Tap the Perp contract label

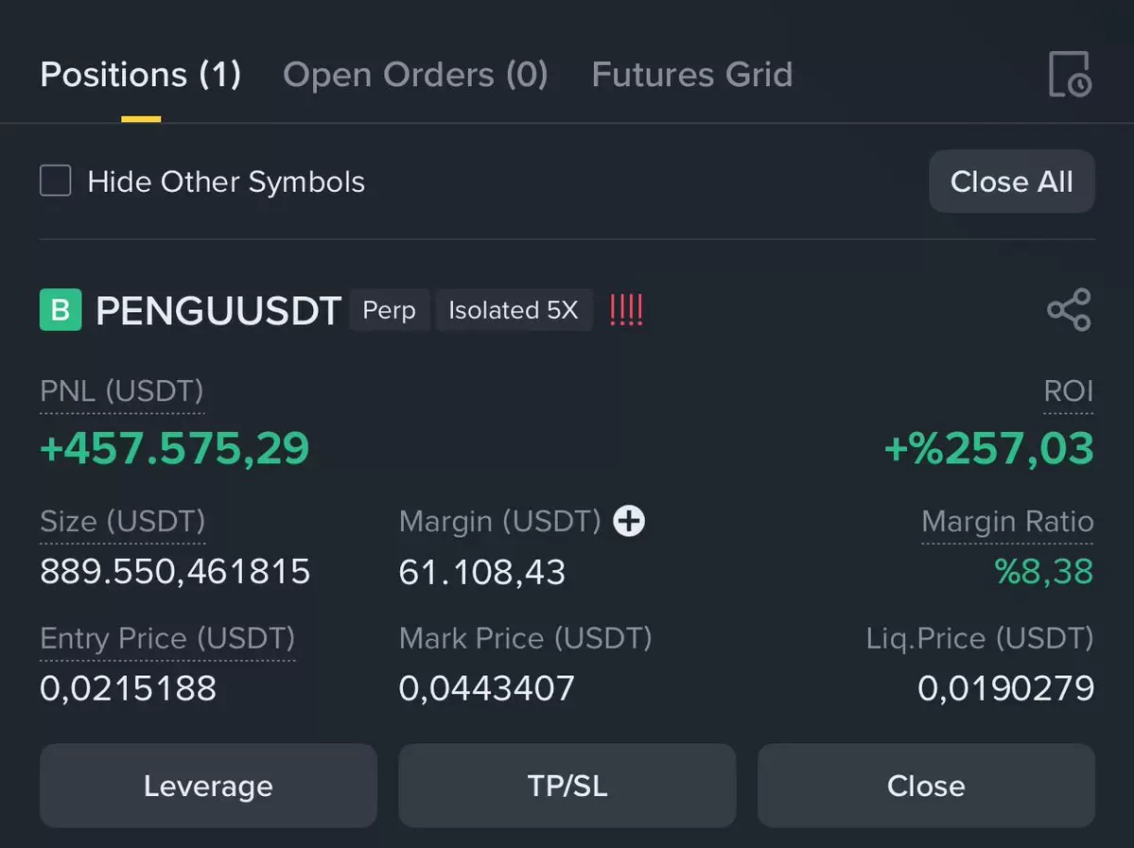pos(389,310)
